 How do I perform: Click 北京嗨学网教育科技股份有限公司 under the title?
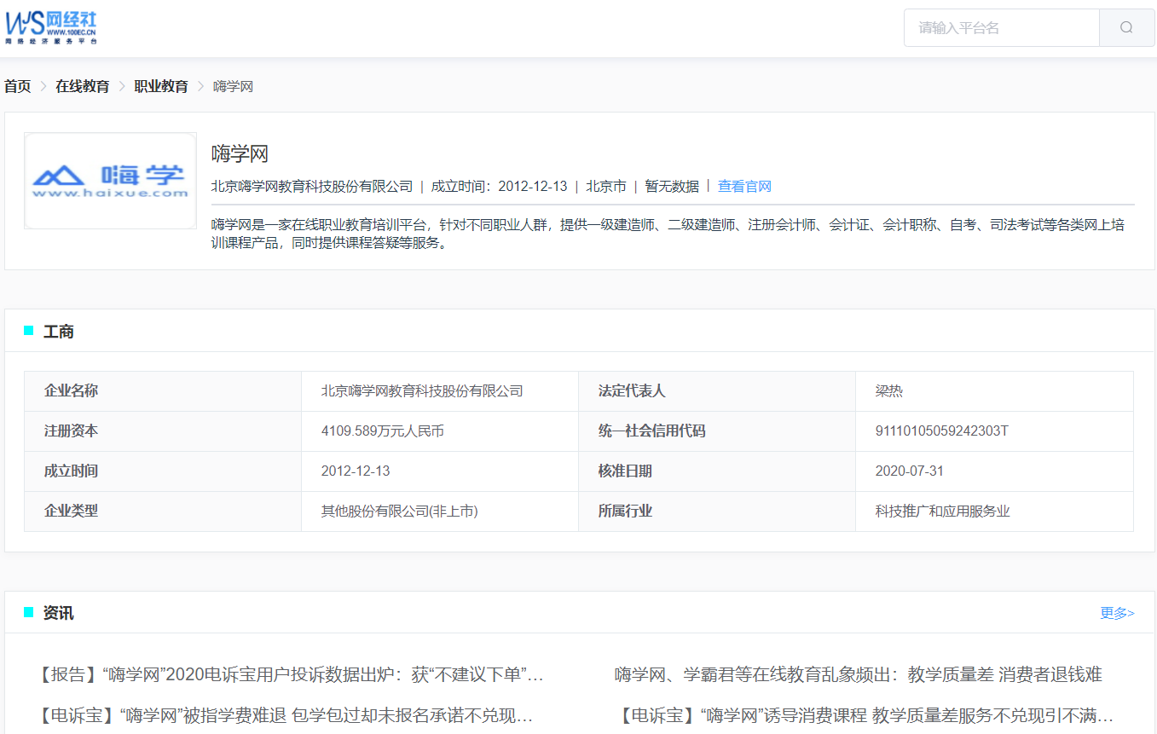point(312,186)
